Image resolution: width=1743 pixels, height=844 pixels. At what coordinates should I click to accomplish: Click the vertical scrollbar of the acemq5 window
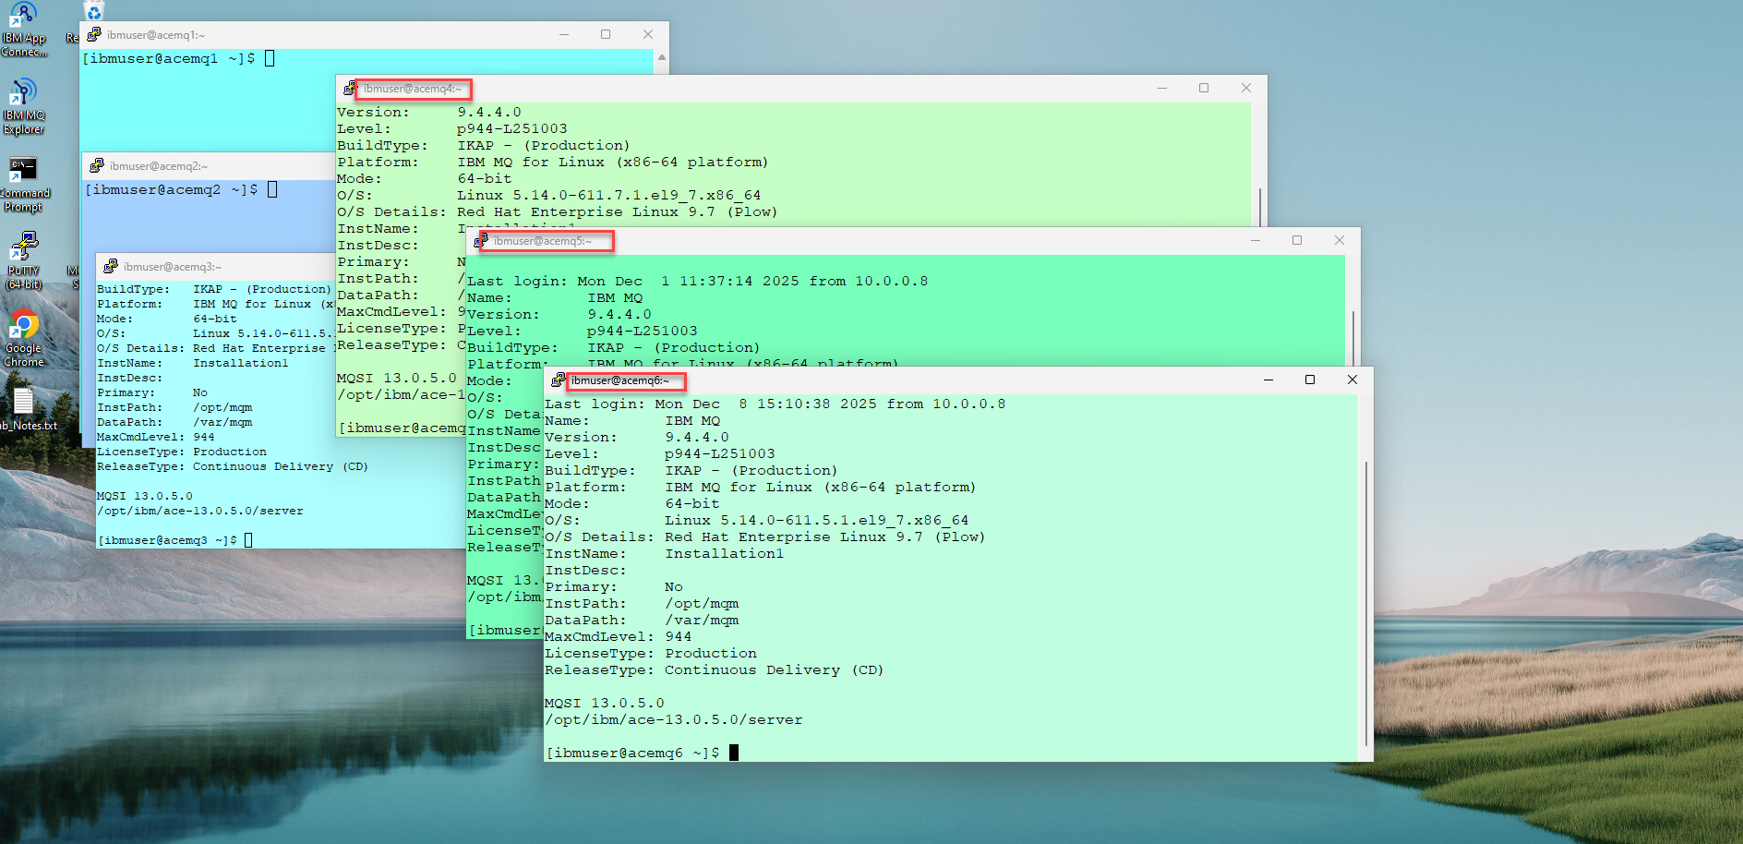coord(1352,339)
